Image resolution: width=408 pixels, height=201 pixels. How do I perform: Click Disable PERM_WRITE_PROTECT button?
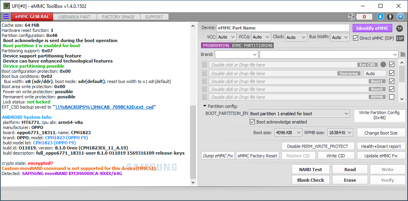click(318, 146)
